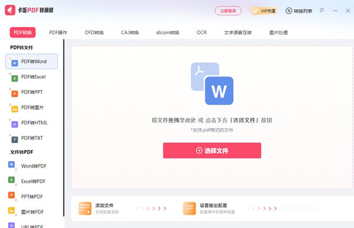Viewport: 354px width, 228px height.
Task: Choose the PPT转PDF sidebar entry text
Action: [x=32, y=196]
